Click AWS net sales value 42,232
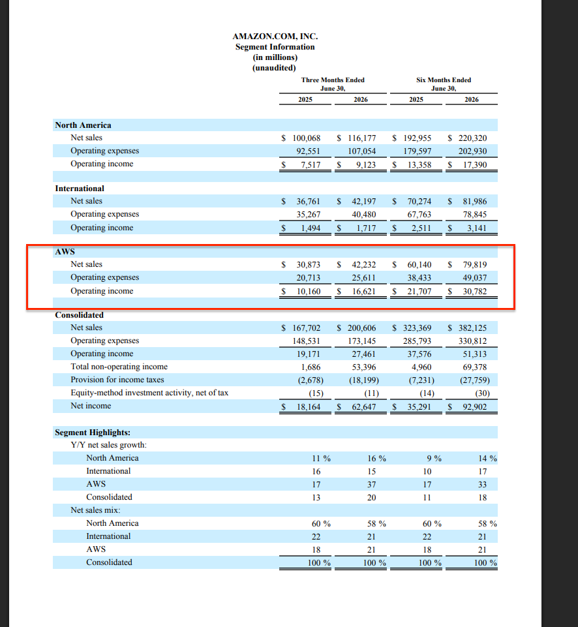This screenshot has width=578, height=627. coord(364,264)
